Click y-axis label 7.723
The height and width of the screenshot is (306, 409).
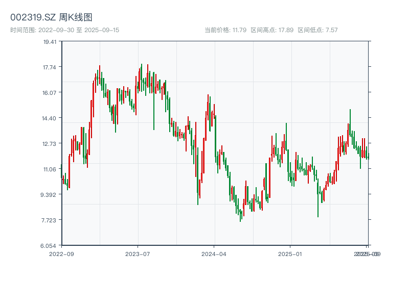49,220
